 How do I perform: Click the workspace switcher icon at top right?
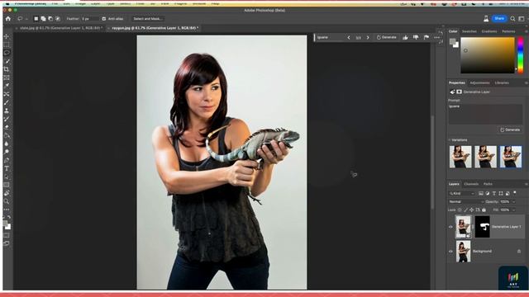(522, 19)
